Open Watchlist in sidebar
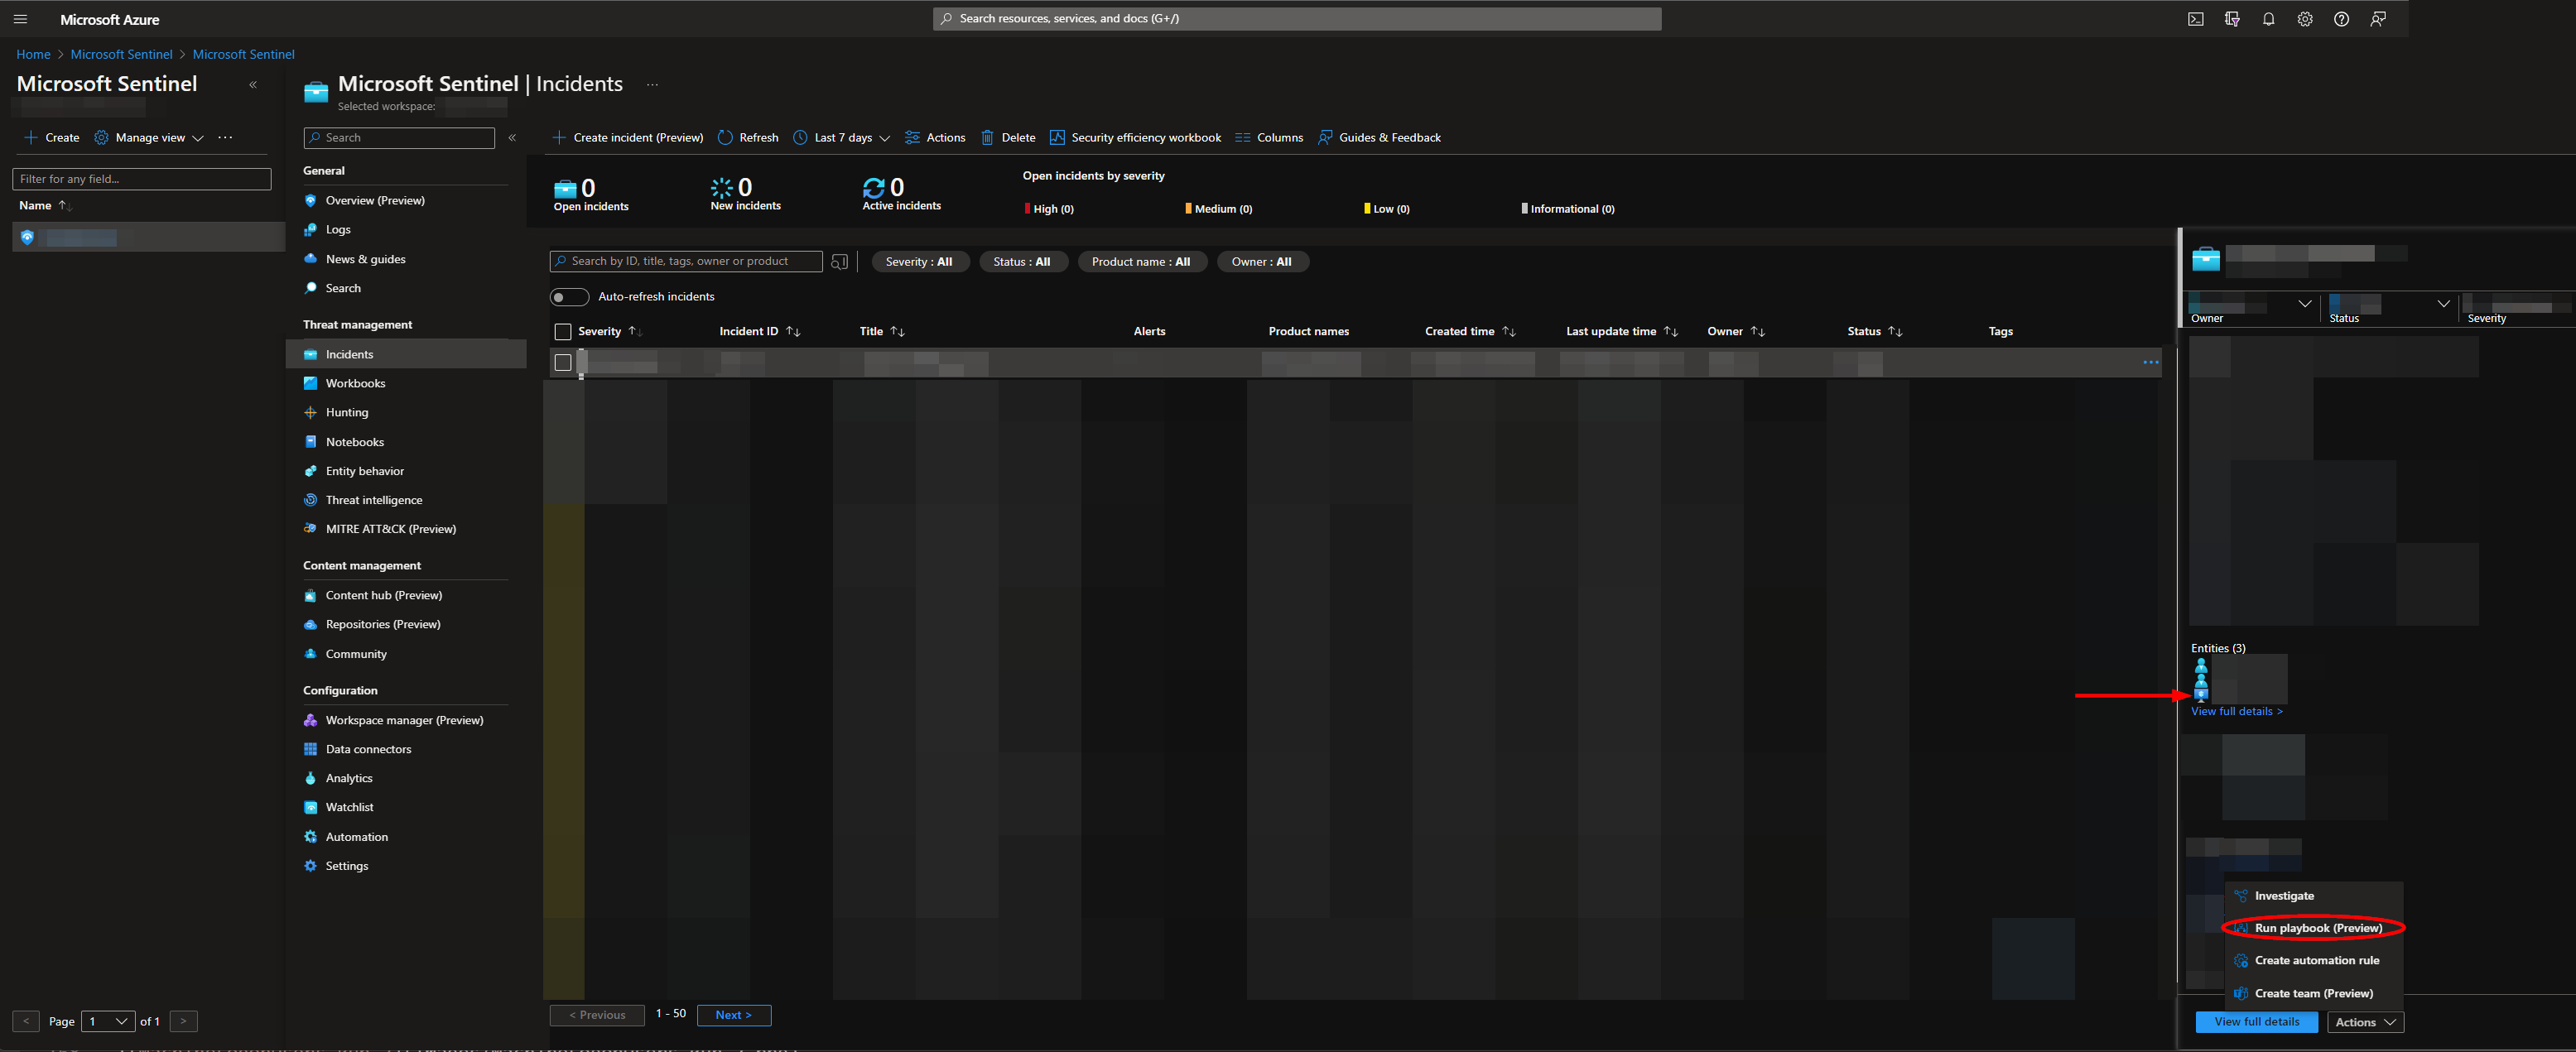Viewport: 2576px width, 1052px height. (x=349, y=807)
